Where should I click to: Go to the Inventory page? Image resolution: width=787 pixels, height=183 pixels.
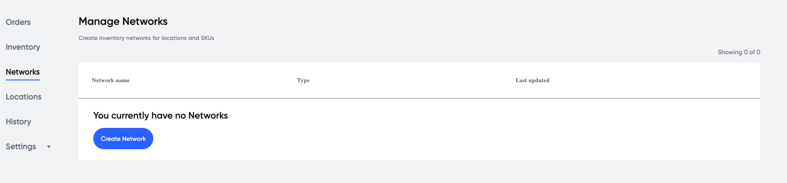coord(23,47)
